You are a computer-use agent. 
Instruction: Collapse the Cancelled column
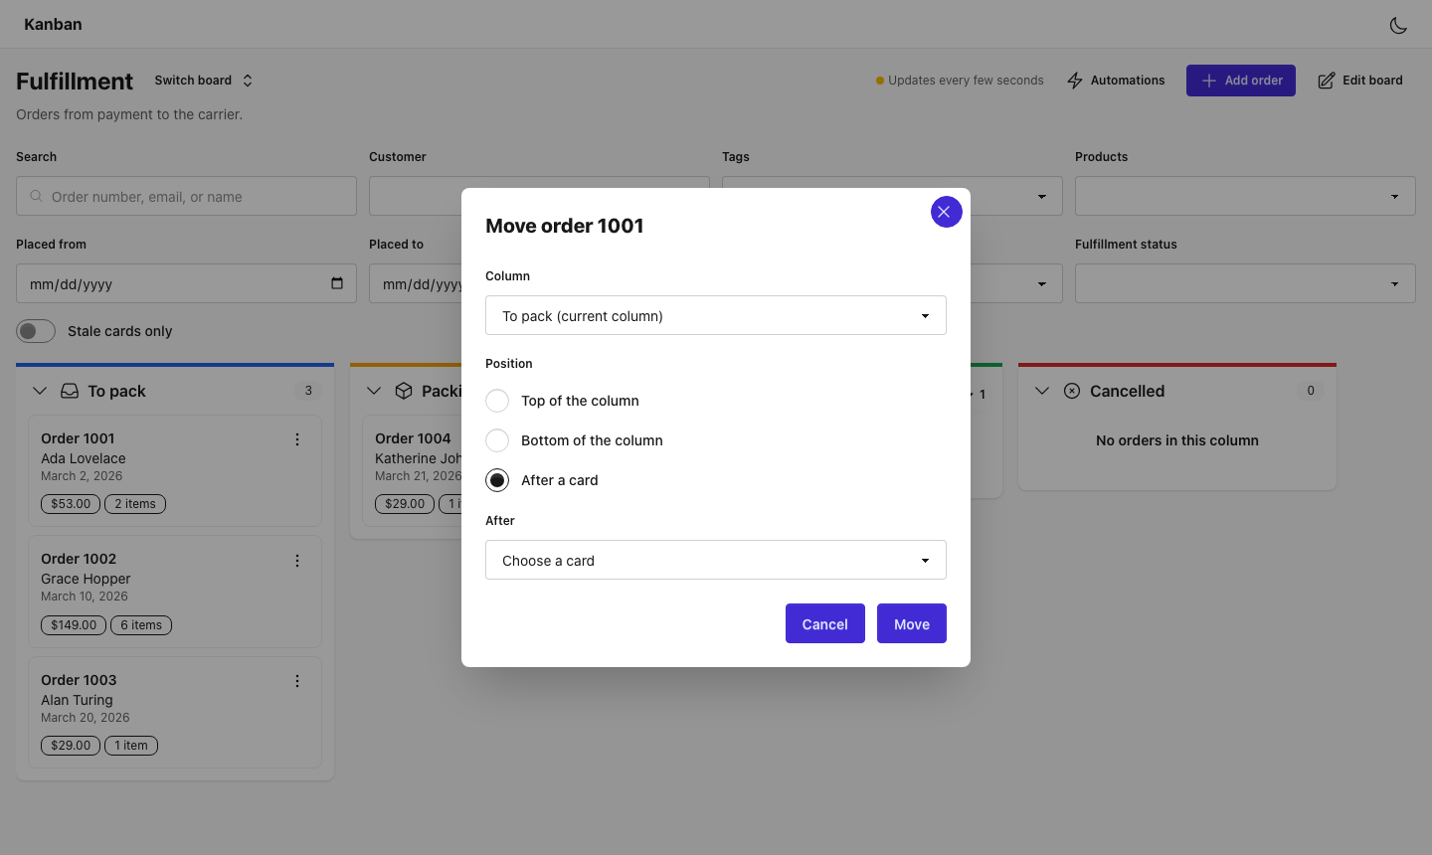point(1042,391)
